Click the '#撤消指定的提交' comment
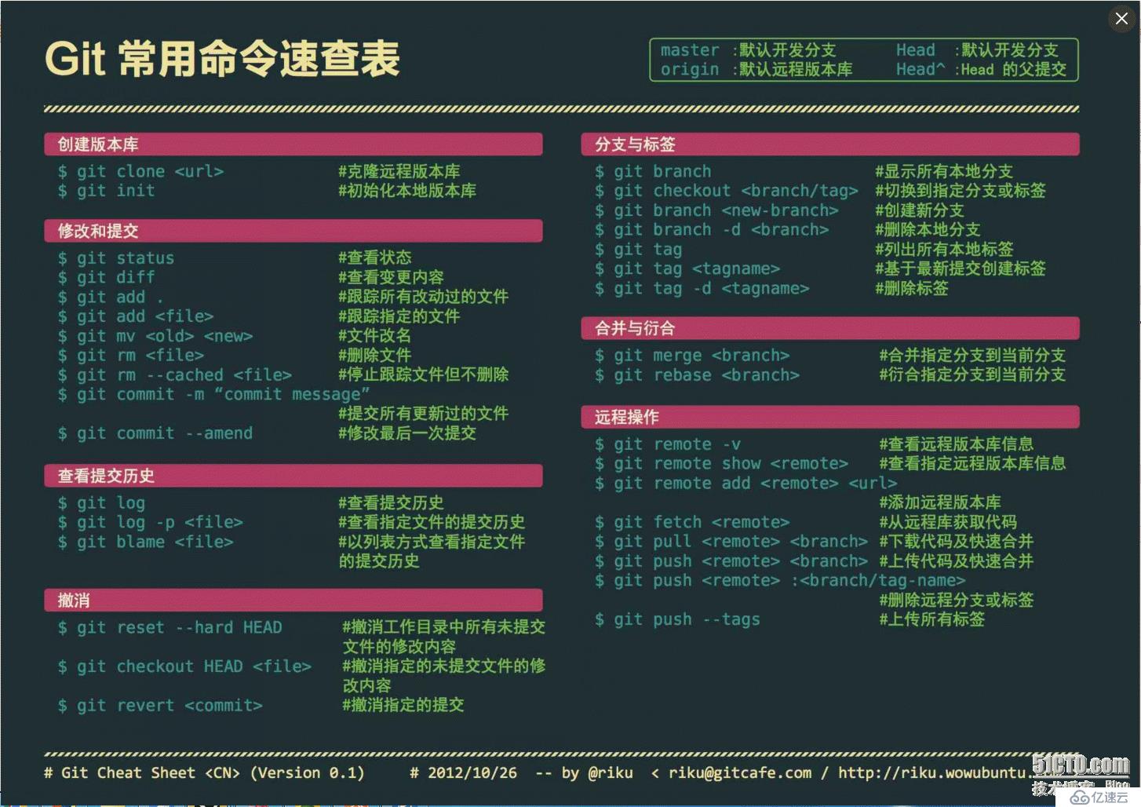Screen dimensions: 1141x807 click(403, 705)
